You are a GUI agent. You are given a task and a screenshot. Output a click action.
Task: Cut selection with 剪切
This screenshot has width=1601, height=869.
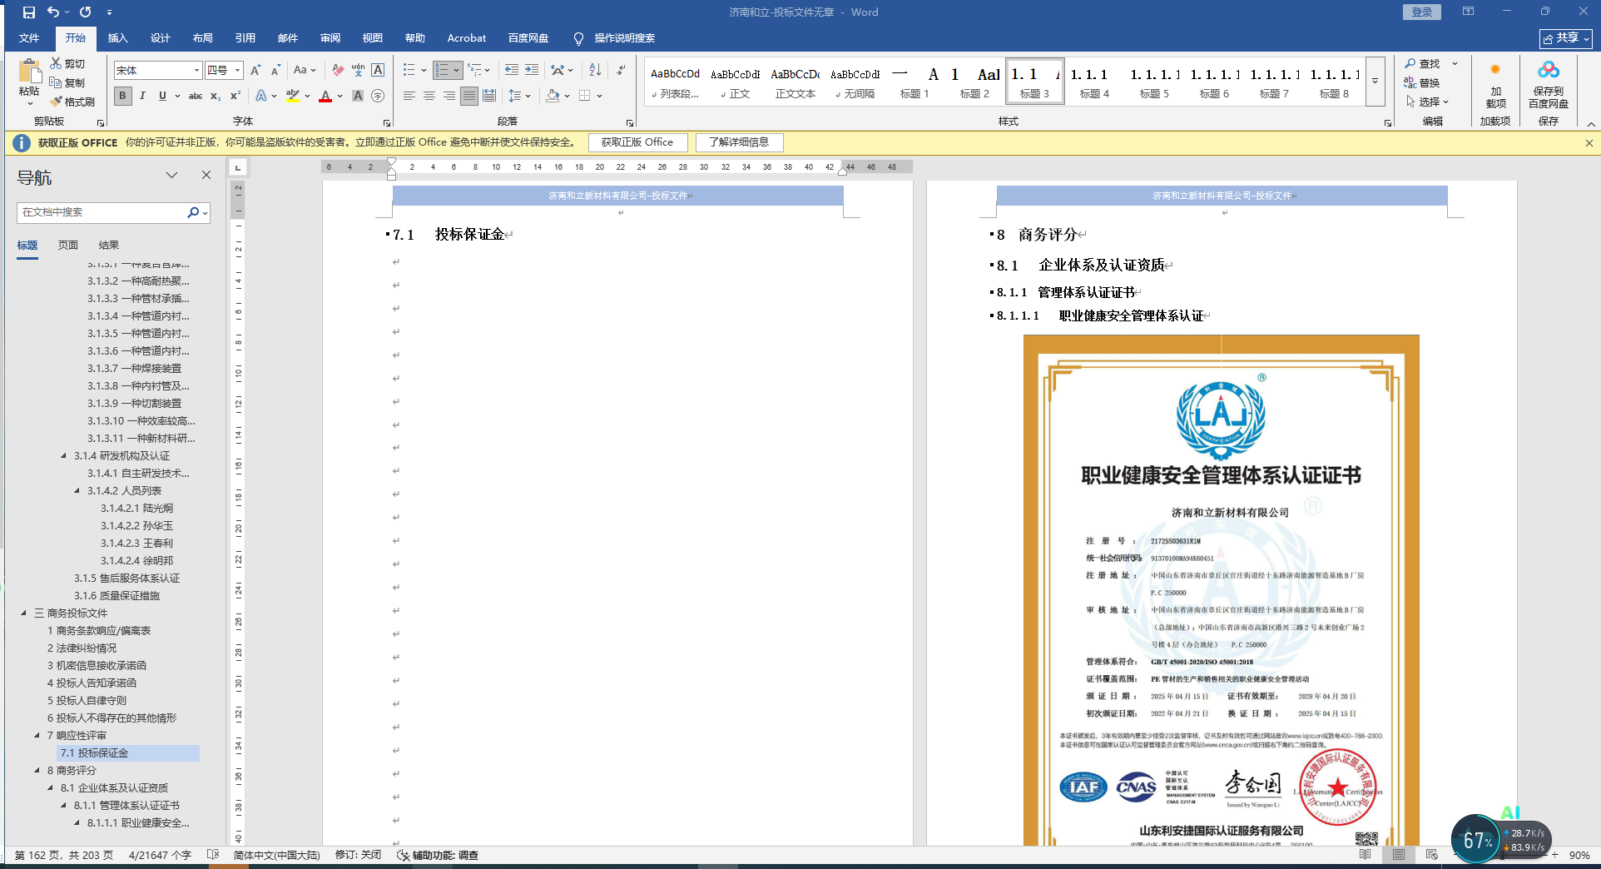tap(67, 63)
